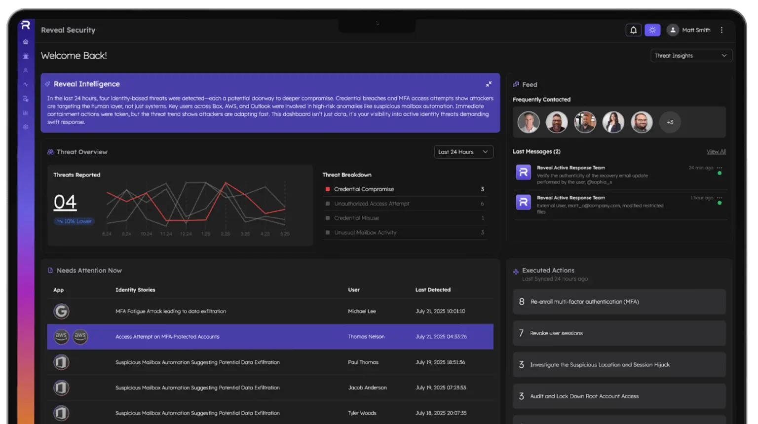758x424 pixels.
Task: Click Re-enroll multi-factor authentication action
Action: (x=619, y=302)
